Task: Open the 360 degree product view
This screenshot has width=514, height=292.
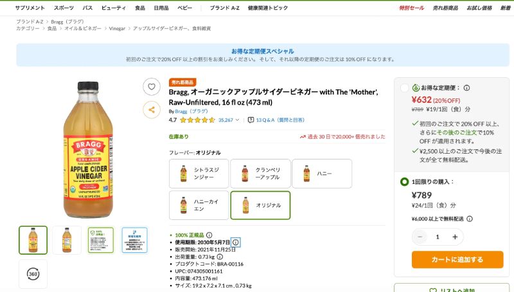Action: (33, 274)
